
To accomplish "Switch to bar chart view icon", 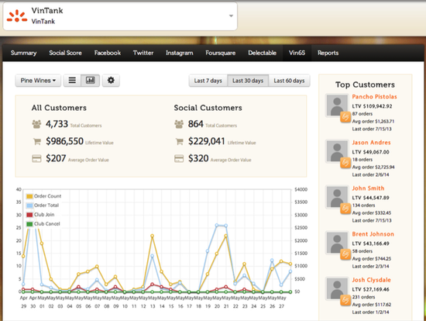I will pos(90,81).
